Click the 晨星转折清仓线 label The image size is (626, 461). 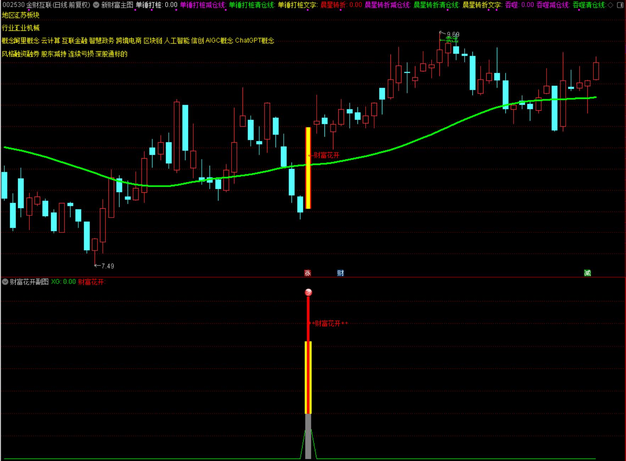[x=437, y=5]
